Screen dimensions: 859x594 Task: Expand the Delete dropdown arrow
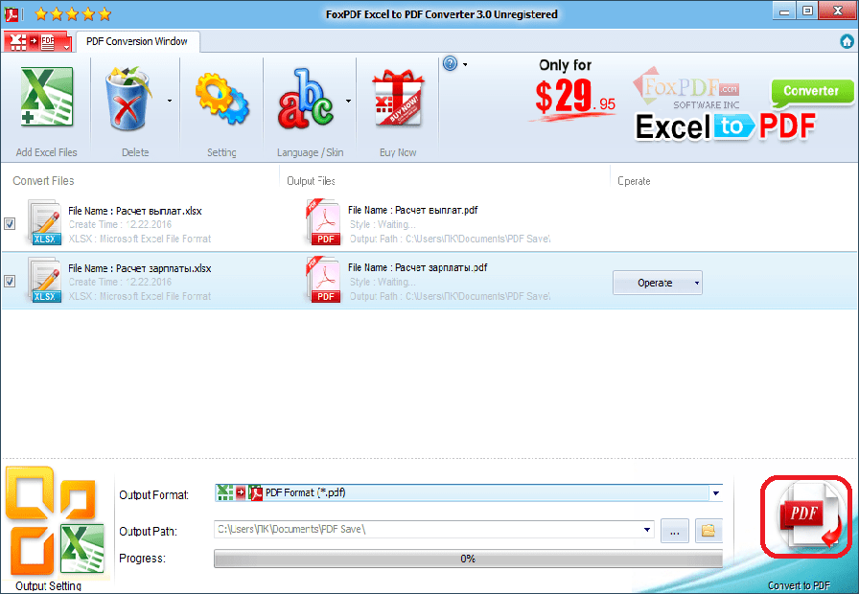click(x=170, y=100)
